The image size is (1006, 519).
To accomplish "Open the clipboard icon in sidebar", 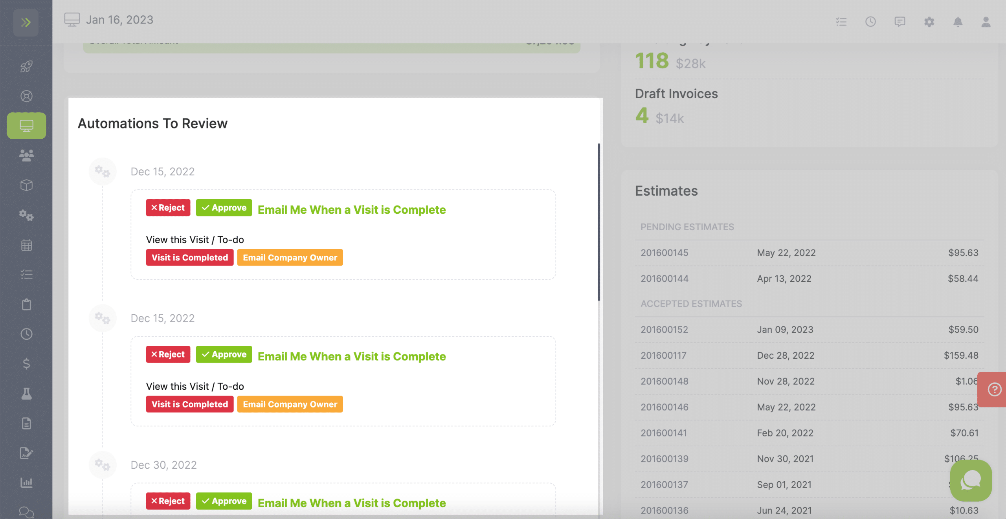I will (26, 304).
